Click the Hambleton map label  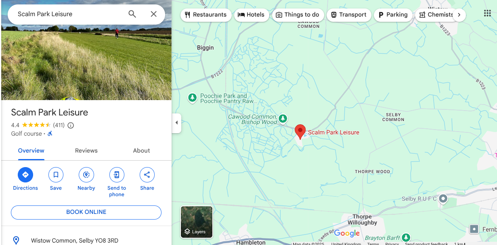click(251, 242)
